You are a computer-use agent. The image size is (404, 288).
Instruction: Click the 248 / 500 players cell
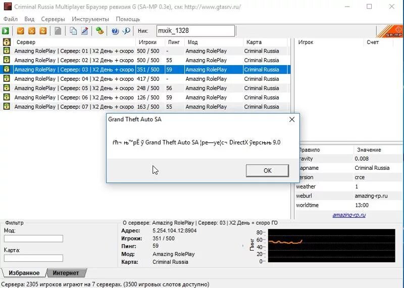(148, 88)
